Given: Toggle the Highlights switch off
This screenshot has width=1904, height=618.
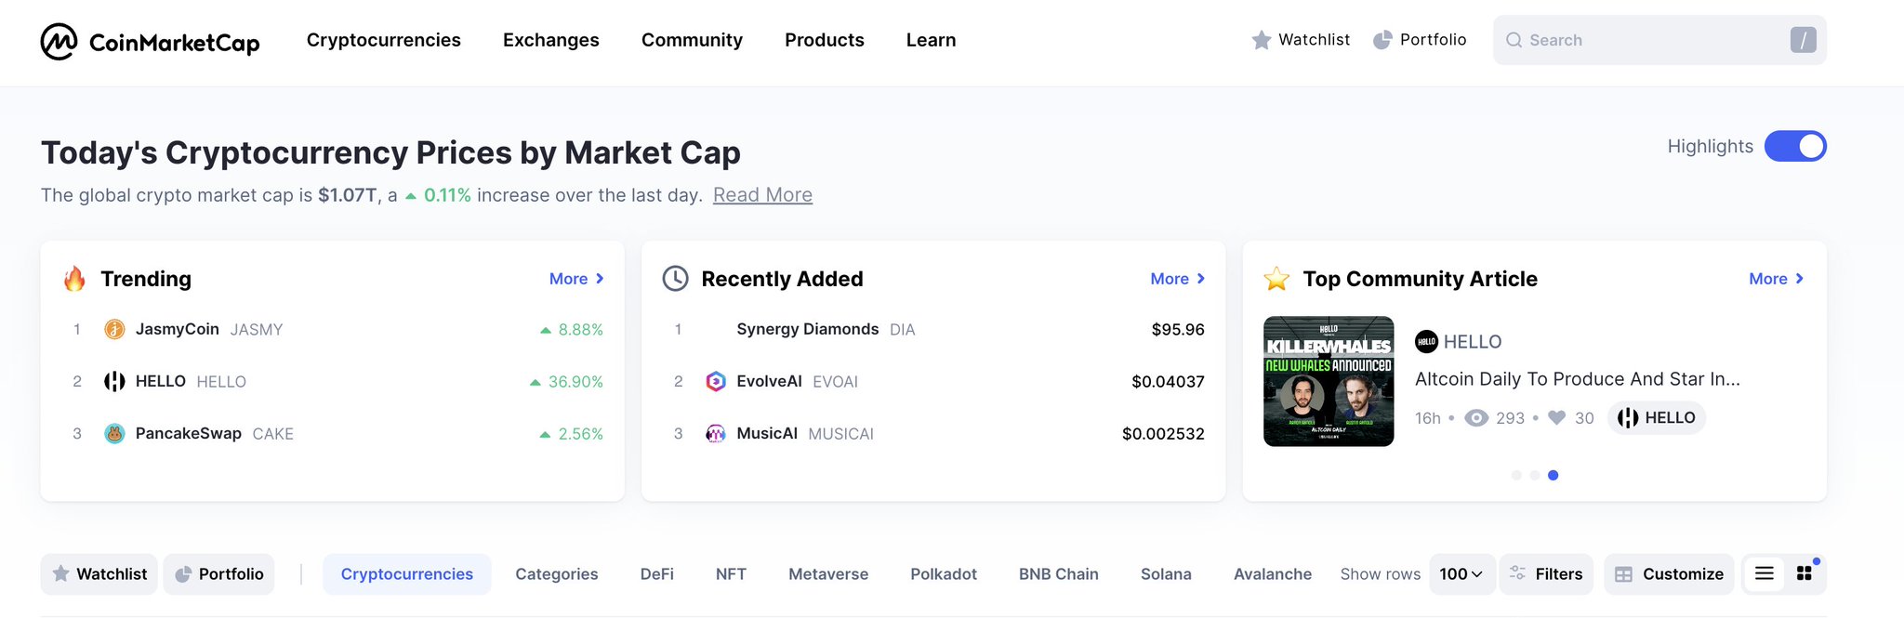Looking at the screenshot, I should 1795,147.
